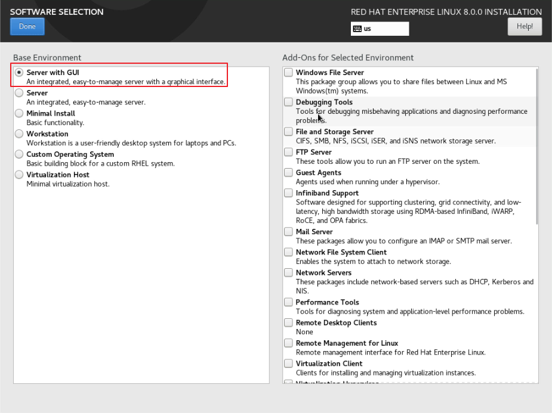Viewport: 552px width, 413px height.
Task: Tick the Performance Tools checkbox
Action: pos(288,302)
